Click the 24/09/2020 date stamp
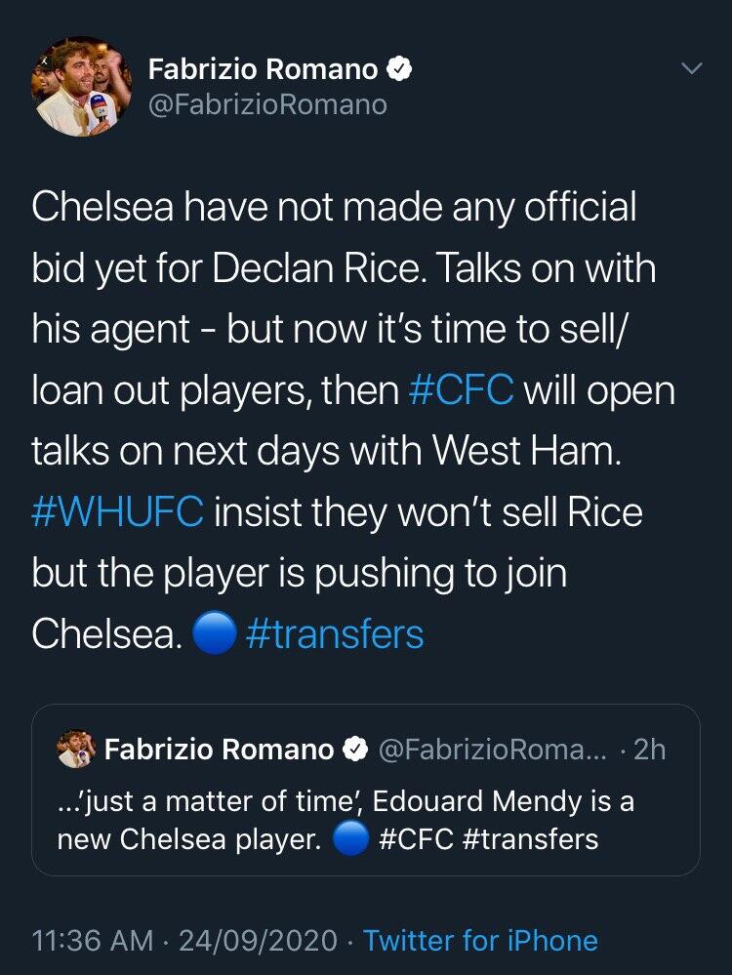 (260, 941)
